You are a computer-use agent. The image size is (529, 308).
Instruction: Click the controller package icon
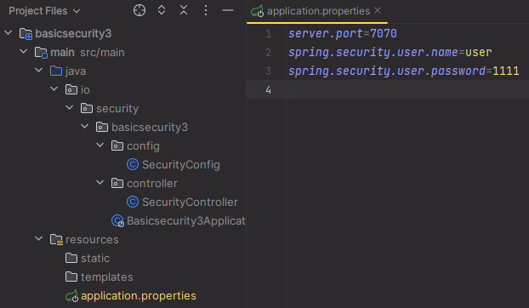pos(117,183)
